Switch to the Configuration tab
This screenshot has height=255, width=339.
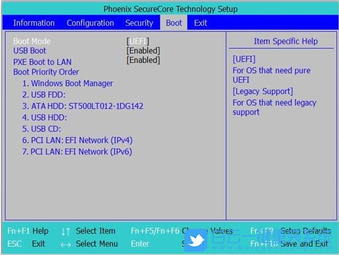tap(90, 23)
